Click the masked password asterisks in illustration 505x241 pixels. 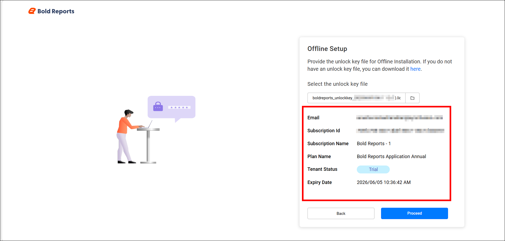click(179, 107)
